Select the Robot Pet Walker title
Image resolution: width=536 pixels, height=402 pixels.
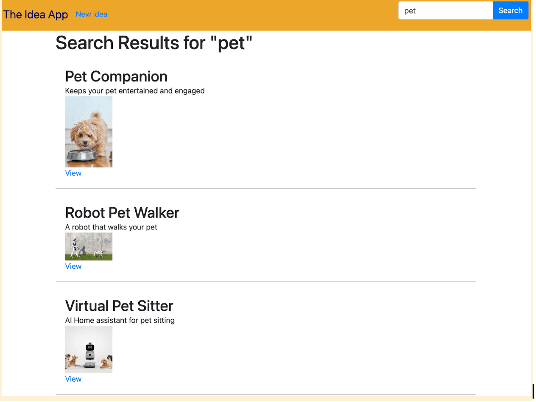point(122,213)
